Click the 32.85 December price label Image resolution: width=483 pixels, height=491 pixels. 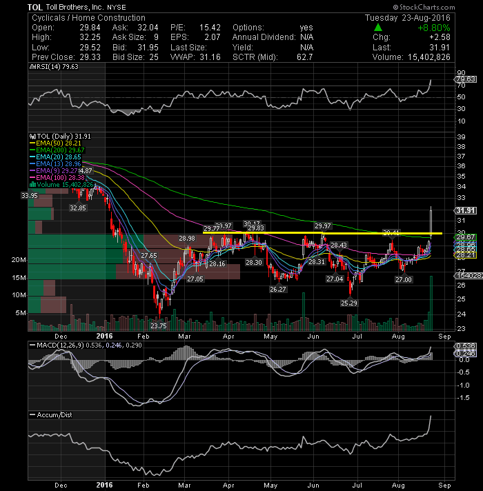tap(78, 208)
